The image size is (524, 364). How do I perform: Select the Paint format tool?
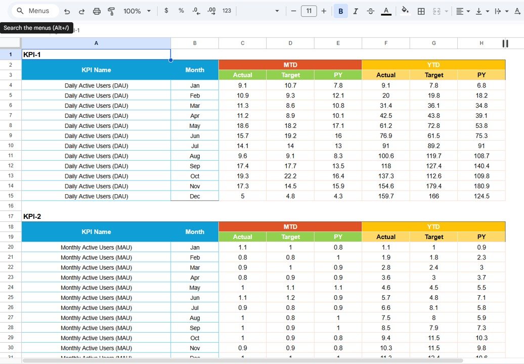(111, 11)
